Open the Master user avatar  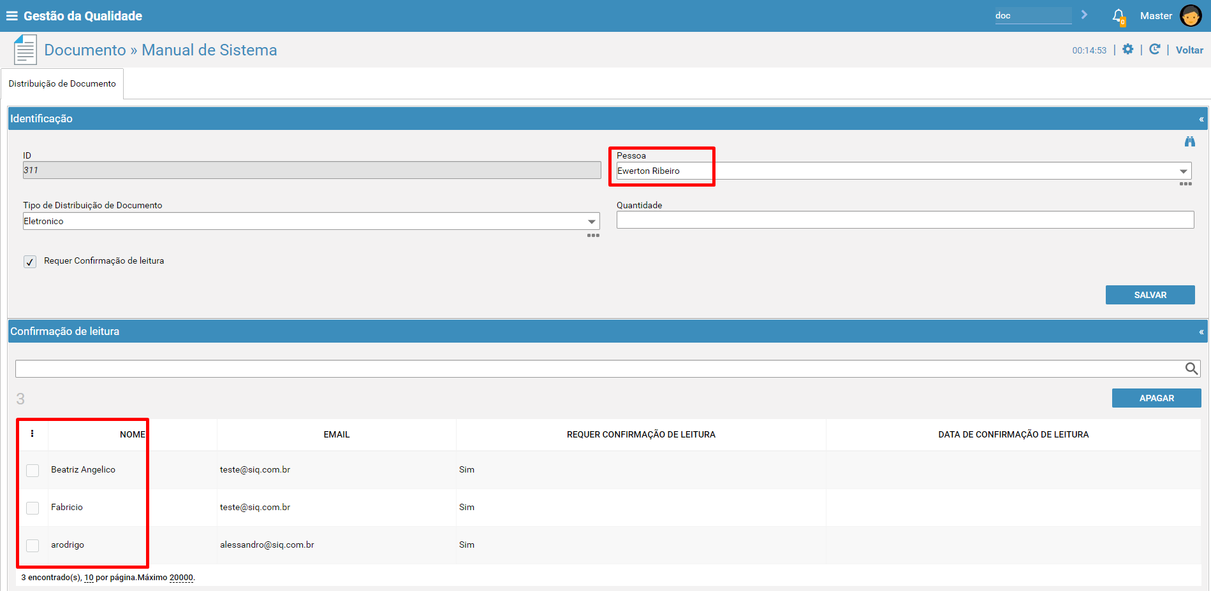(1191, 16)
